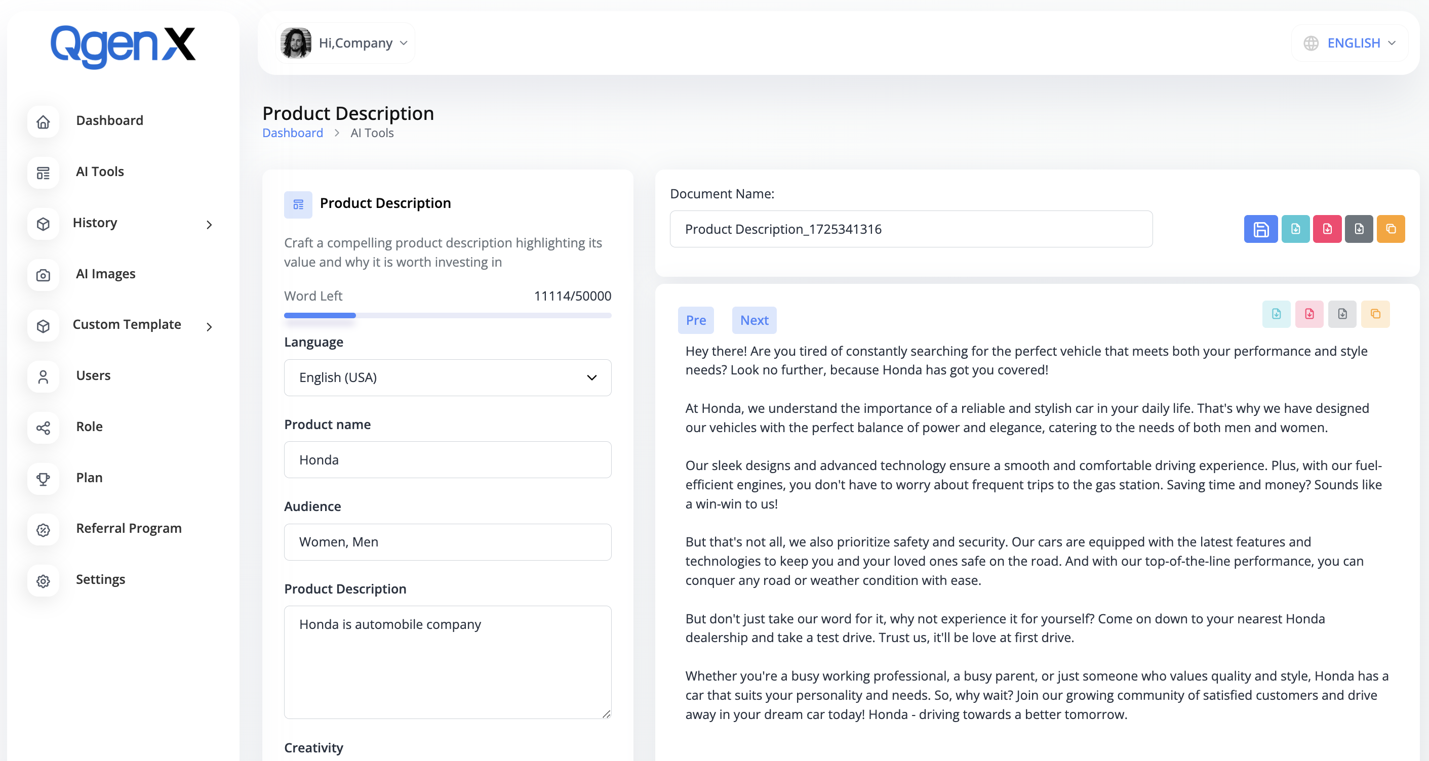Click the light gray download icon above generated text
The width and height of the screenshot is (1429, 761).
pos(1342,314)
